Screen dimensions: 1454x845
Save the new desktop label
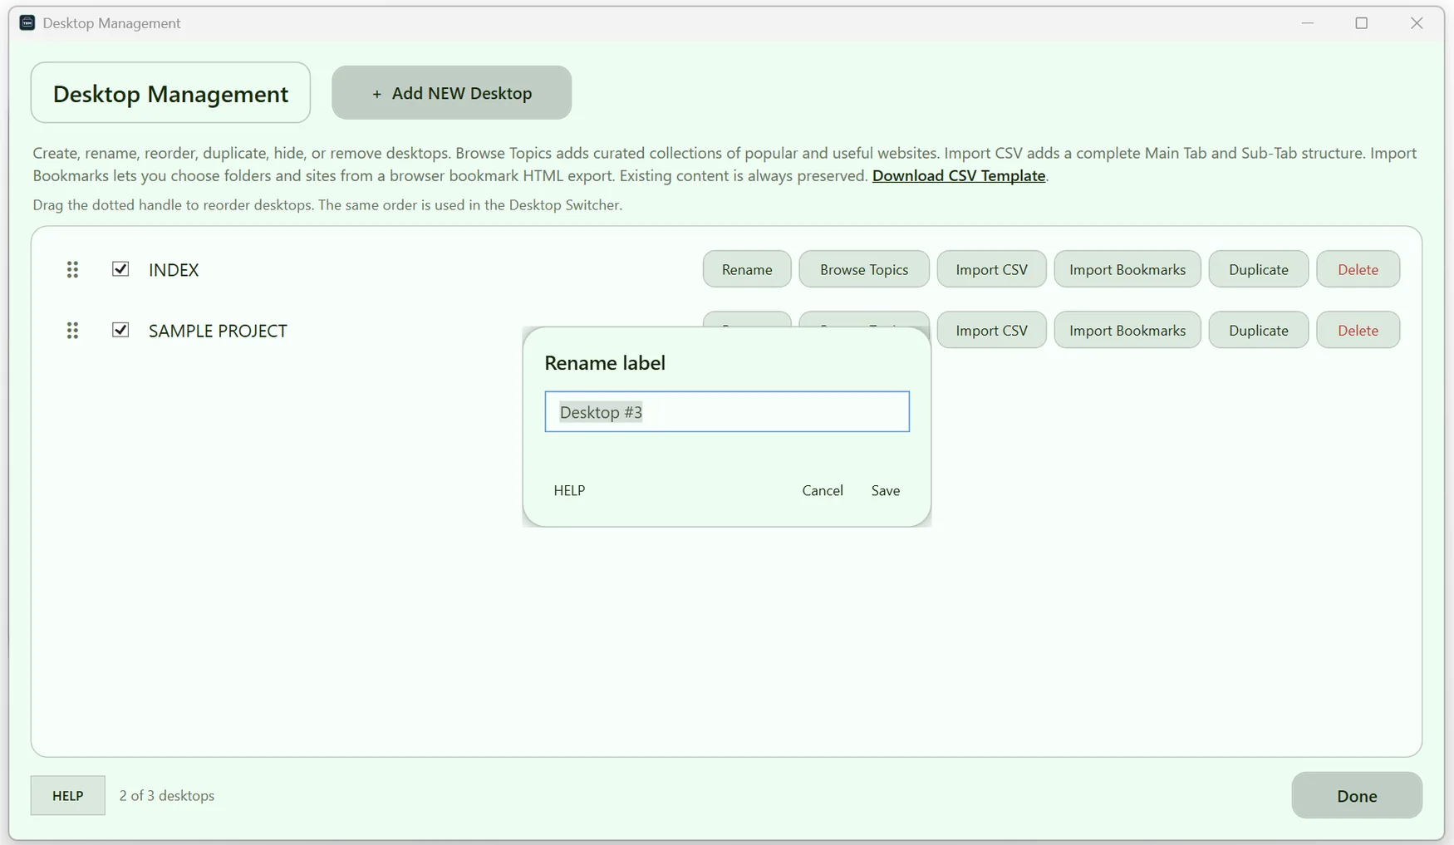click(886, 490)
